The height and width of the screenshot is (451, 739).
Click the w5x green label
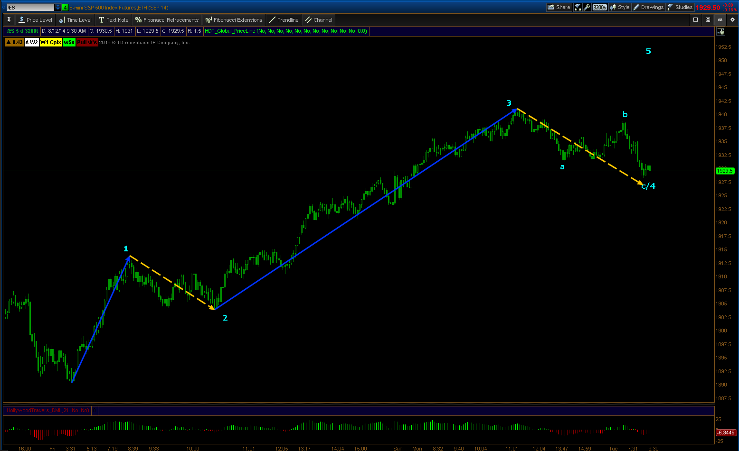point(69,42)
